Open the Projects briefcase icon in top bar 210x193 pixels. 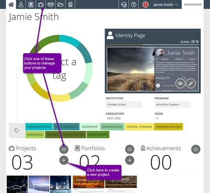[x=41, y=5]
